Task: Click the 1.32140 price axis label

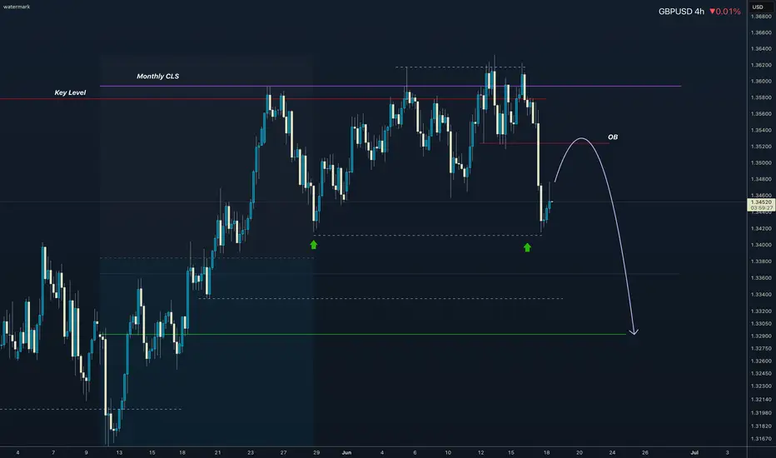Action: (x=761, y=399)
